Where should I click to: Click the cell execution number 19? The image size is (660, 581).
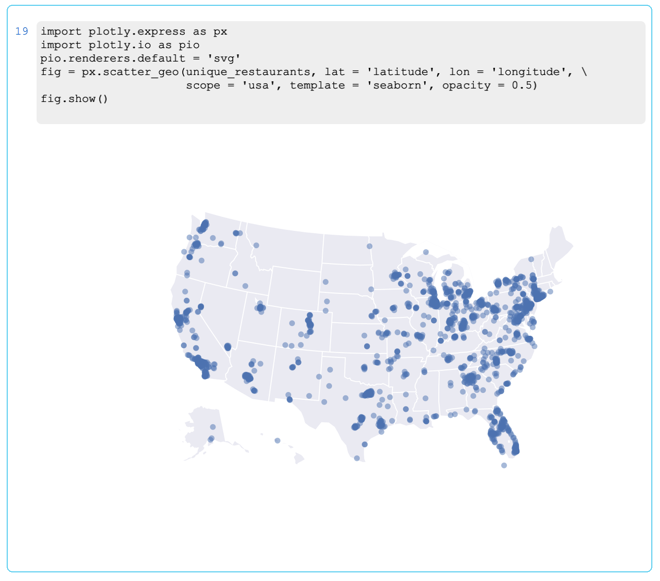click(x=22, y=32)
